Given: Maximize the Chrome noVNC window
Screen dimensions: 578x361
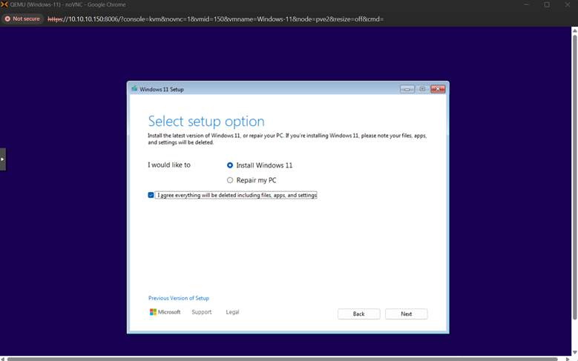Looking at the screenshot, I should (x=547, y=4).
